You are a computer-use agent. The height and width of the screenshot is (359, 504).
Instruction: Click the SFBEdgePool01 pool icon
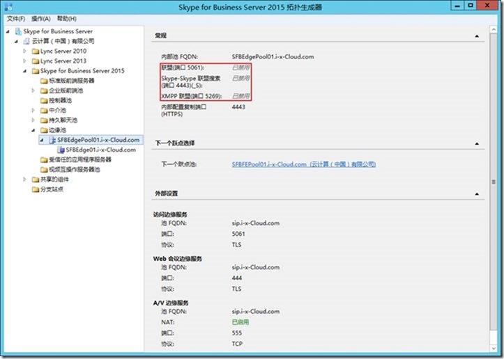[52, 140]
